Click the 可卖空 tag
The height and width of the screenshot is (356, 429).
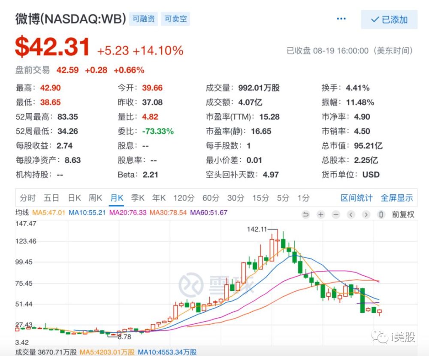pyautogui.click(x=175, y=19)
